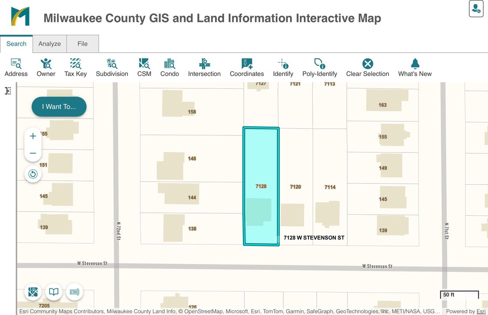Open the Tax Key search
Viewport: 488px width, 315px height.
75,68
